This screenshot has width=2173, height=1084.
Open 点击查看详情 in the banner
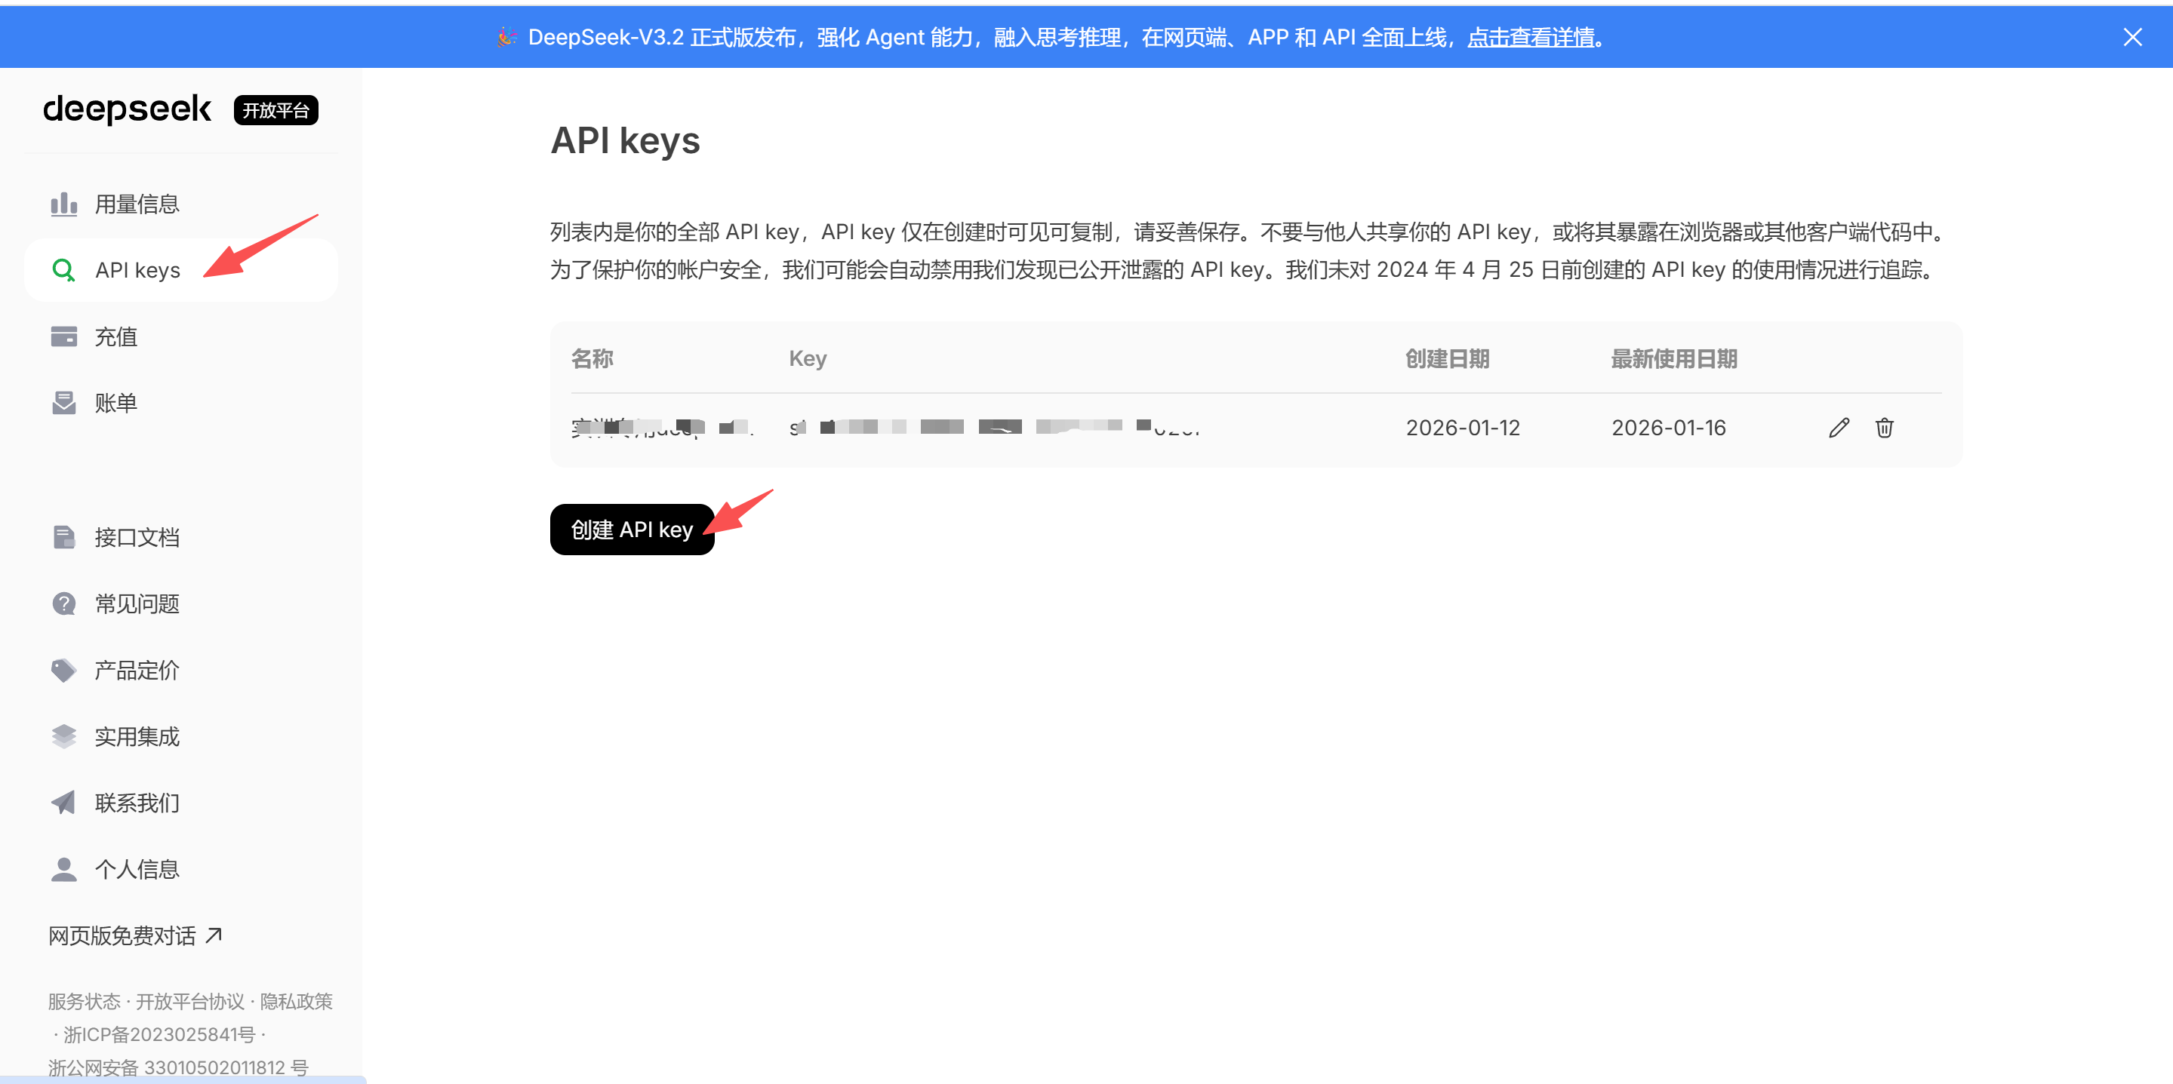(x=1531, y=37)
